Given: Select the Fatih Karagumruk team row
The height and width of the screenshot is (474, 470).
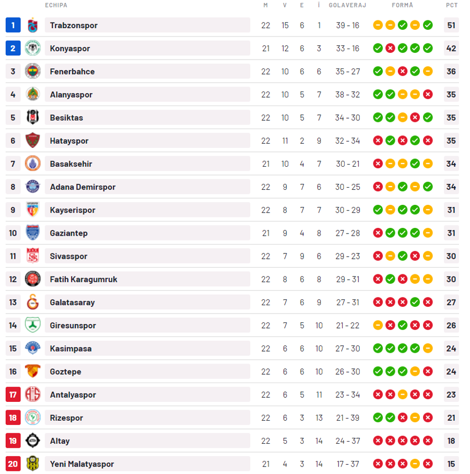Looking at the screenshot, I should [x=232, y=279].
